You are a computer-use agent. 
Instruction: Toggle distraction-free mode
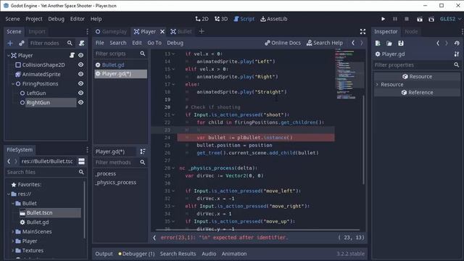[362, 32]
